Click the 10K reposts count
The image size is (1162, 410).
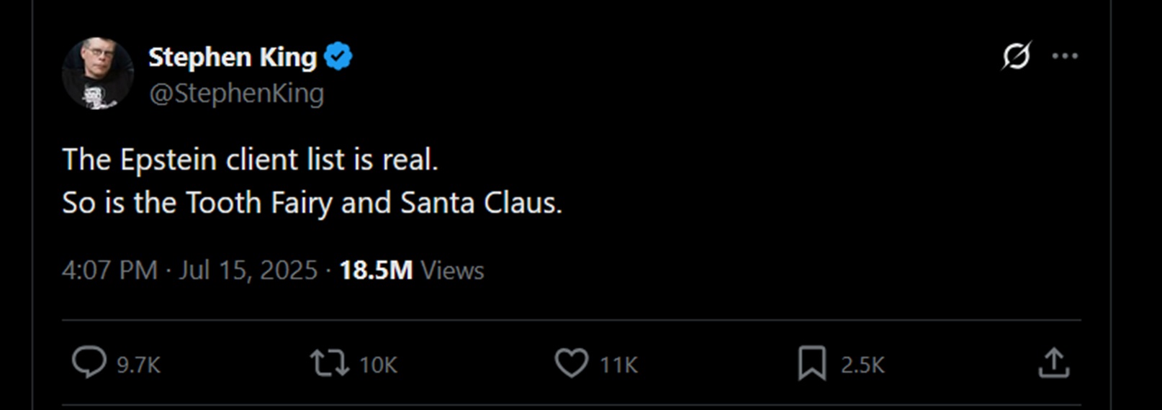click(x=378, y=365)
